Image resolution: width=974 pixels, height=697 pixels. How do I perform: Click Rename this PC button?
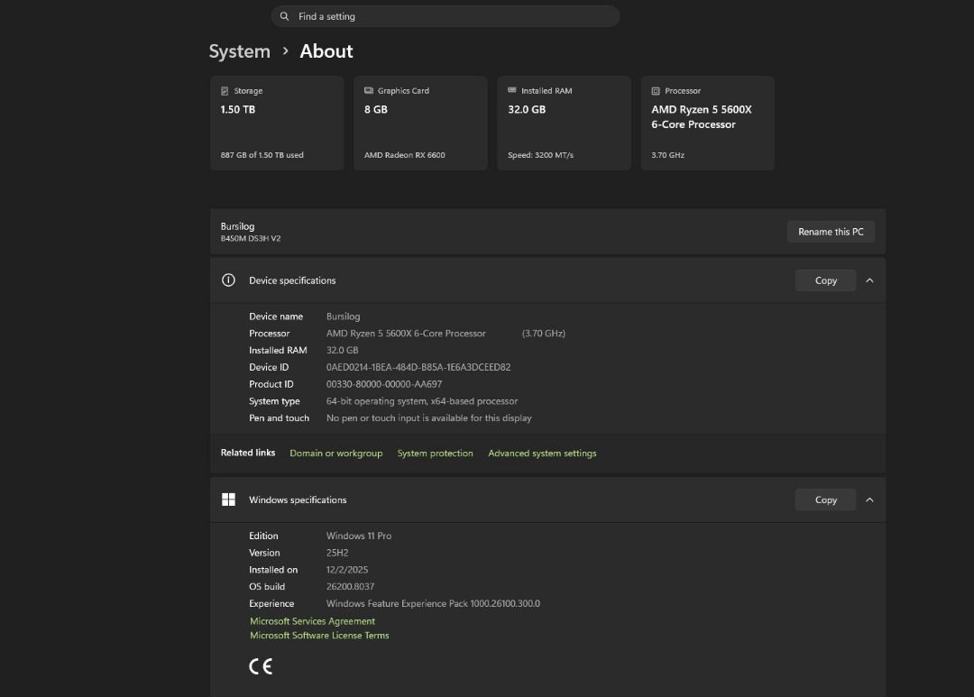point(831,232)
